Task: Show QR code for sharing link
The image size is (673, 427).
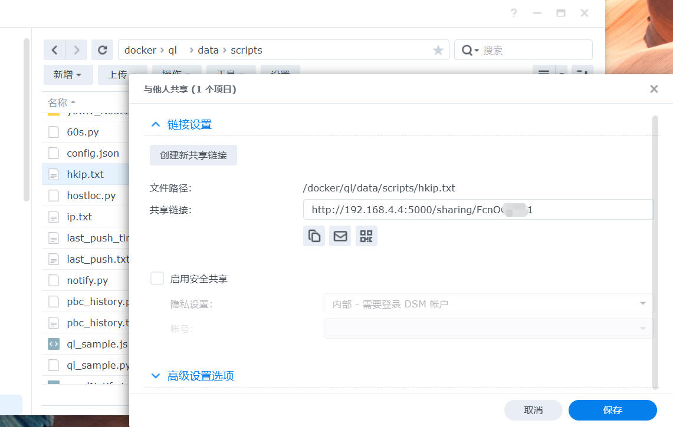Action: [366, 236]
